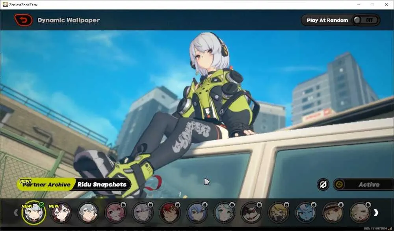This screenshot has height=231, width=394.
Task: Minimize the ZenlessZoneZero window
Action: (x=359, y=4)
